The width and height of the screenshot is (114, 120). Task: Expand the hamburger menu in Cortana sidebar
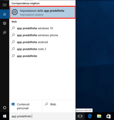click(4, 5)
